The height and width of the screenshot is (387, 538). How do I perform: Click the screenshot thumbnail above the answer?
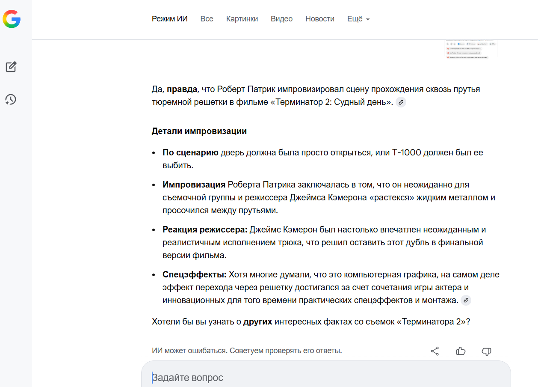point(471,49)
